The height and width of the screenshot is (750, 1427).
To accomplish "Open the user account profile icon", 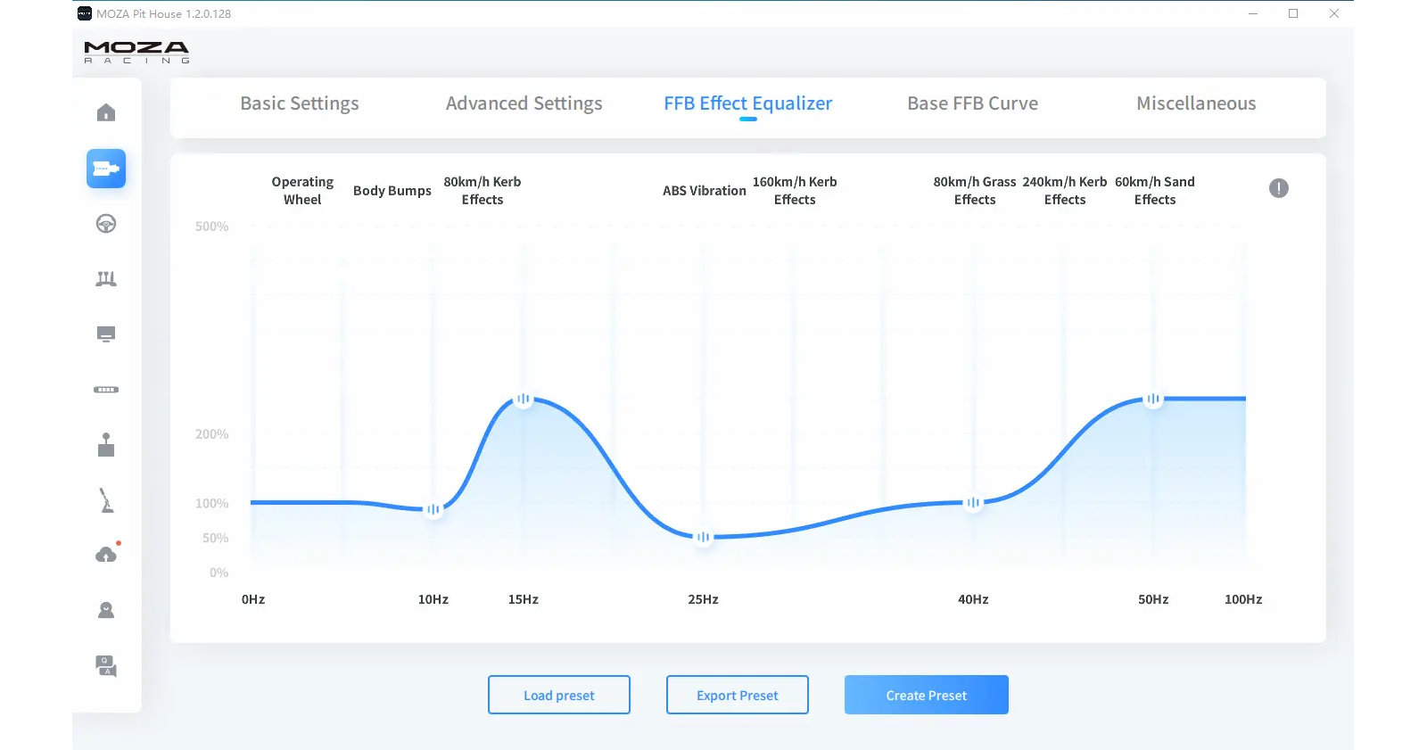I will pyautogui.click(x=106, y=611).
